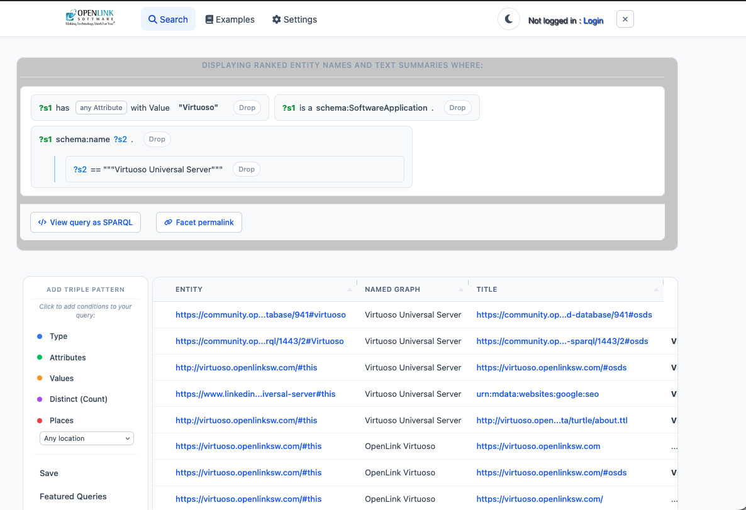Viewport: 746px width, 510px height.
Task: Open the urn:mdata:websites:google:seo title link
Action: point(537,394)
